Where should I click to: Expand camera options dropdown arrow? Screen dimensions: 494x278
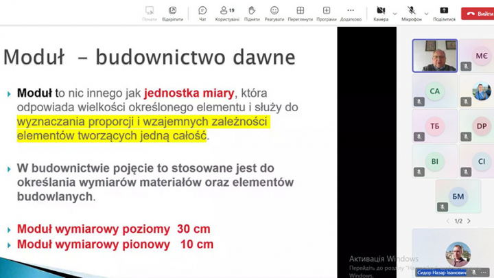coord(395,13)
